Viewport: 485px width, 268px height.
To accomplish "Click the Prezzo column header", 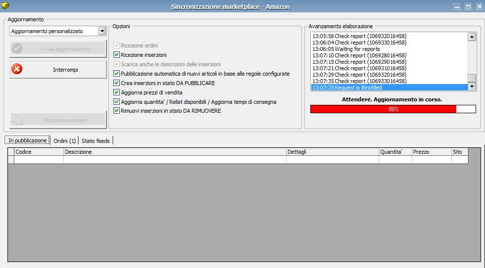I will point(432,152).
